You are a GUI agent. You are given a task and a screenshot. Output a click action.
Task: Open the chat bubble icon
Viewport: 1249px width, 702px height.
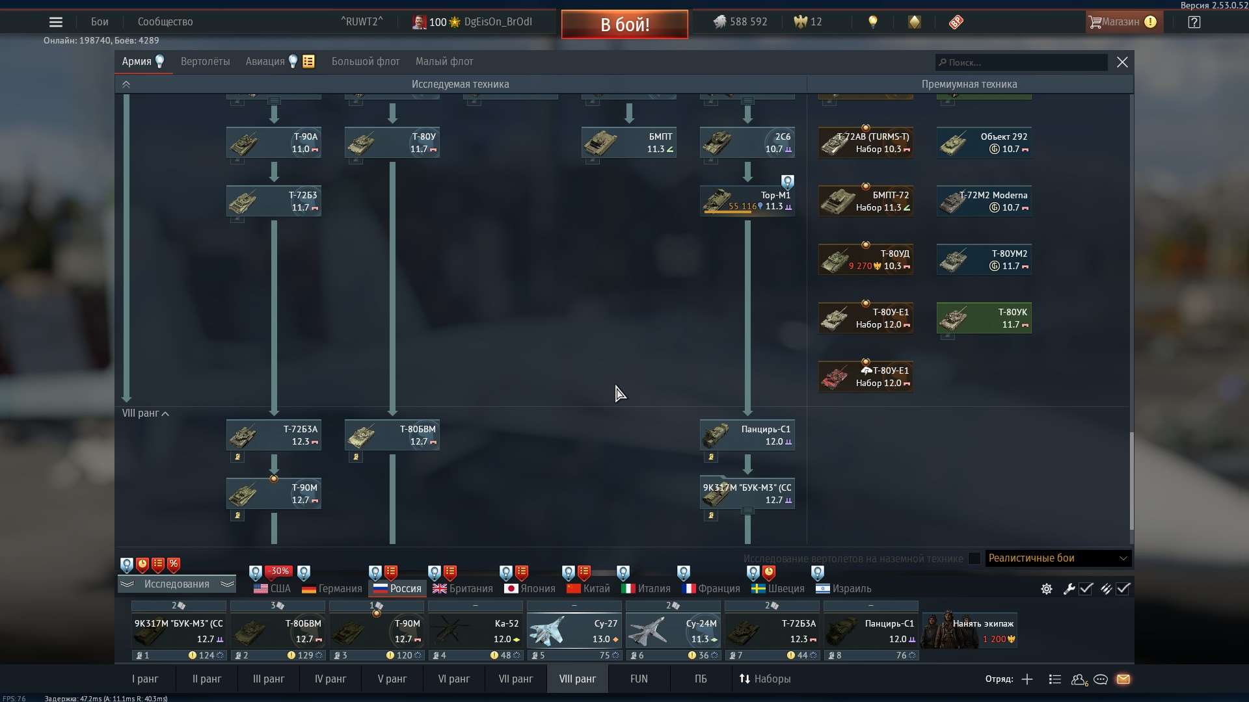(x=1101, y=679)
